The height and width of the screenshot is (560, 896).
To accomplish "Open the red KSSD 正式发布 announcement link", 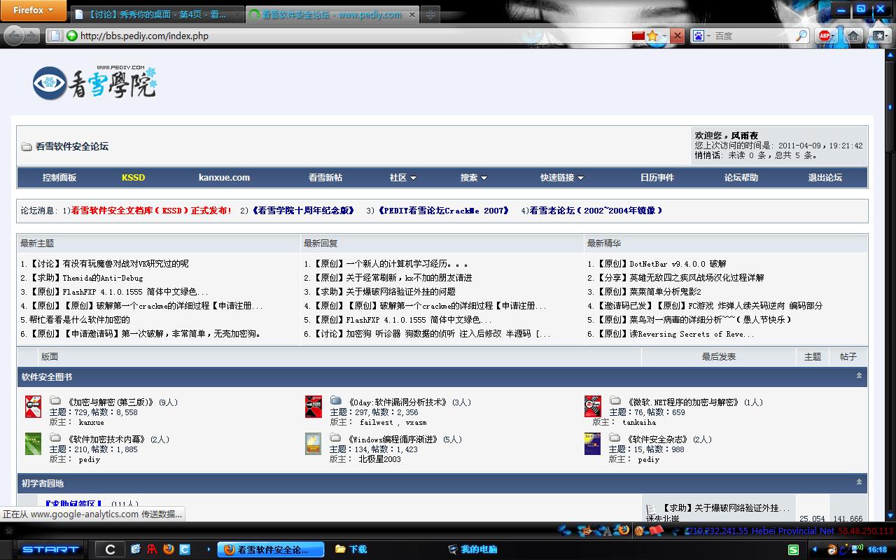I will [x=151, y=210].
